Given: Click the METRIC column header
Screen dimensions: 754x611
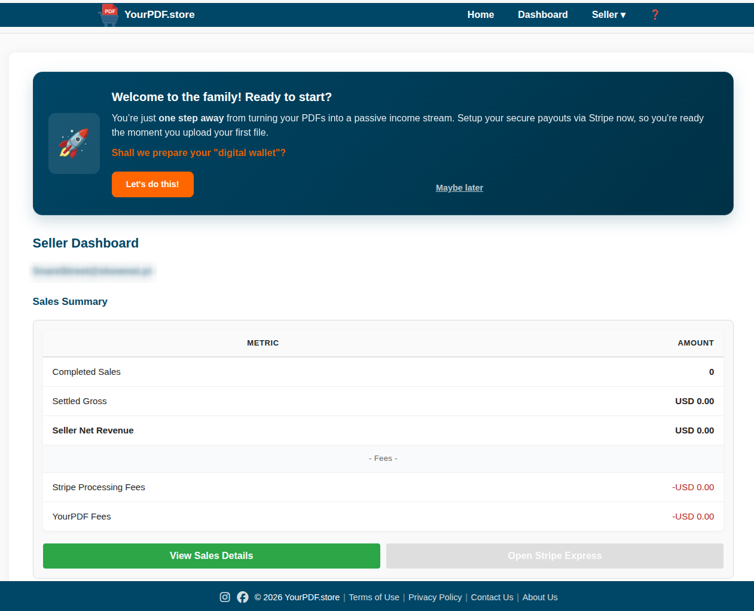Looking at the screenshot, I should [x=263, y=343].
